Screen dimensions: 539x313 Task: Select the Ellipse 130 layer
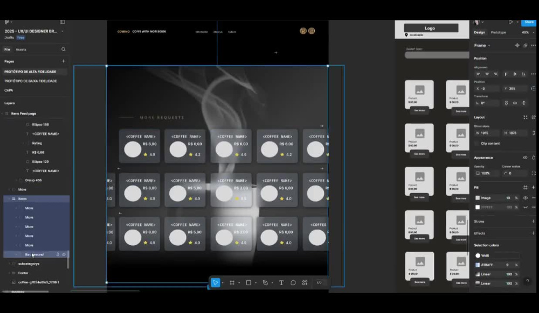click(40, 124)
